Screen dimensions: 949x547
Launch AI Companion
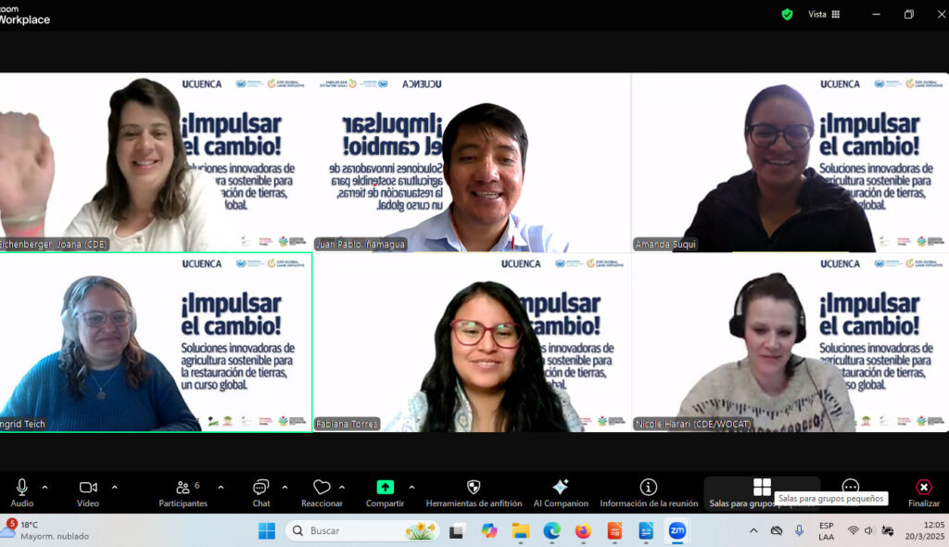click(561, 492)
